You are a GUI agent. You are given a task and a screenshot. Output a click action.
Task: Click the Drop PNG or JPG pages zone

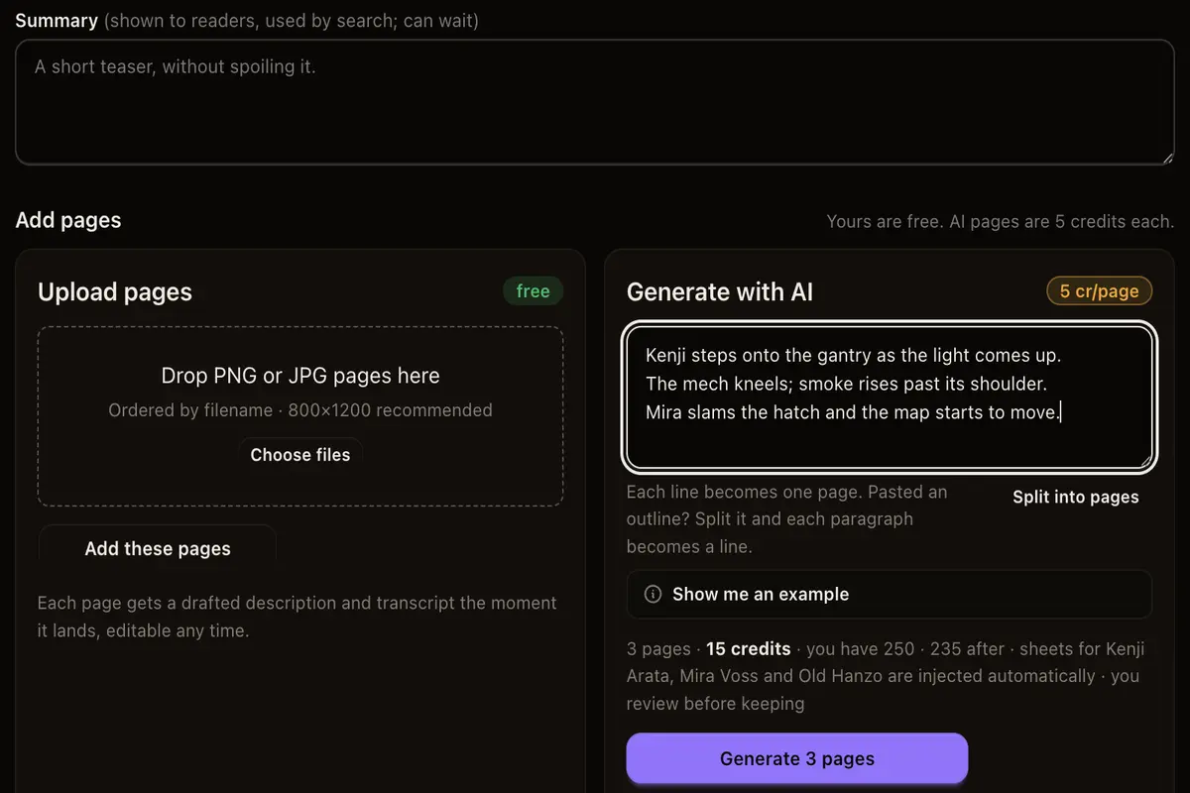(300, 416)
